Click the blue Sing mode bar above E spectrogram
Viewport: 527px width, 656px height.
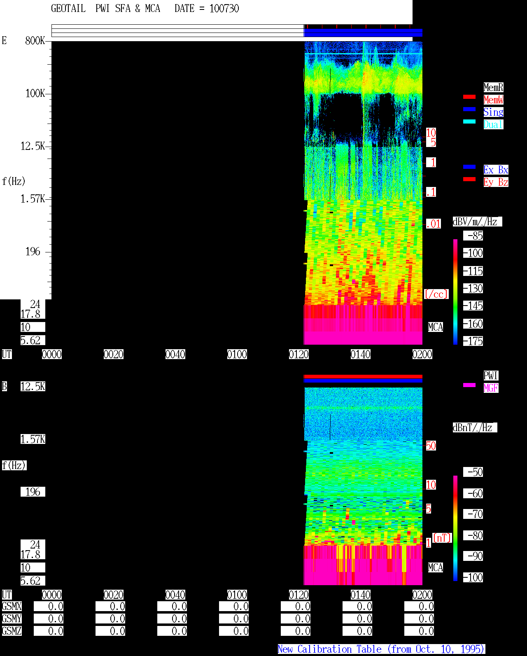click(363, 33)
